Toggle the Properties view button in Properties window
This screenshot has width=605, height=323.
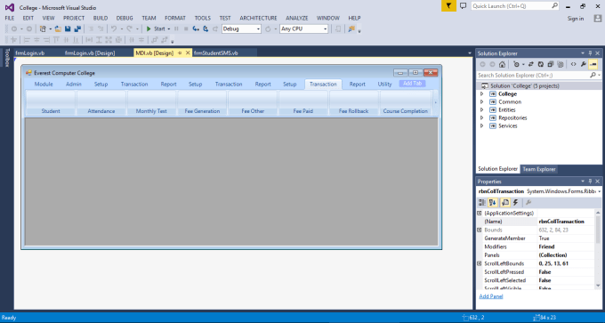click(504, 202)
